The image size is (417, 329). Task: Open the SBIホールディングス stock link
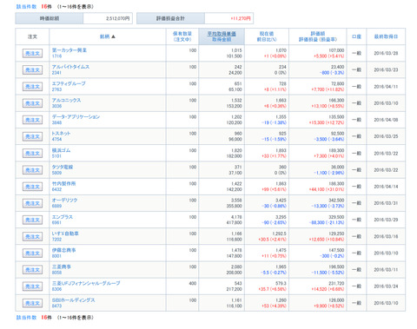click(74, 300)
